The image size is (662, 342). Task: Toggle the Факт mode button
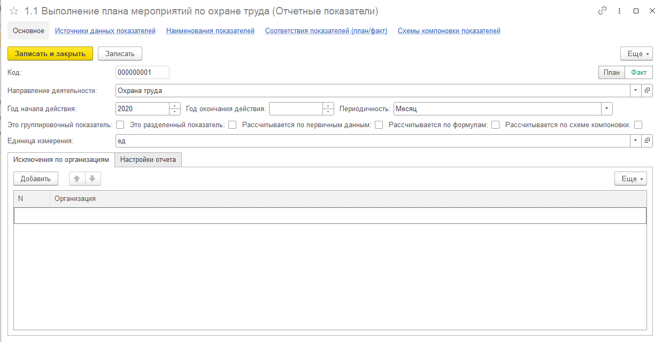point(638,73)
